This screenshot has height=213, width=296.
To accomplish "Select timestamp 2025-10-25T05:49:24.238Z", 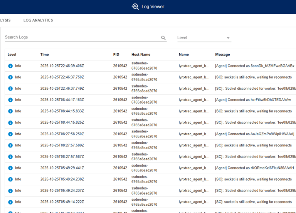I will click(x=62, y=179).
